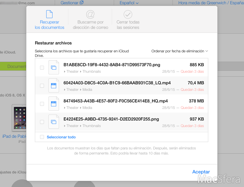
Task: Click image file icon for E4224E25 png
Action: 54,122
